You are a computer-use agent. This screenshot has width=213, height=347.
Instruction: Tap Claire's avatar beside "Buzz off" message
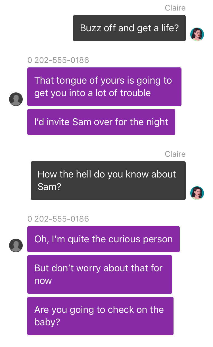point(197,34)
